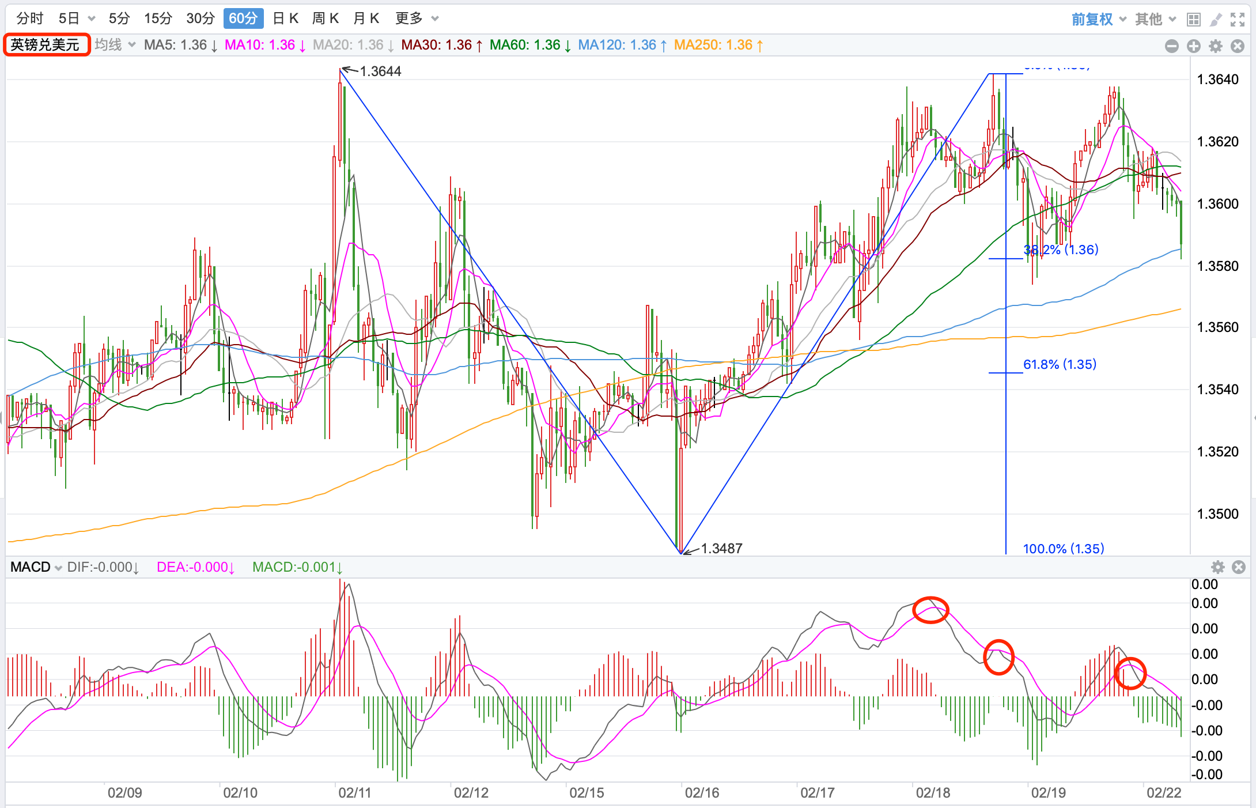Image resolution: width=1256 pixels, height=808 pixels.
Task: Open the MACD indicator selector dropdown
Action: (36, 567)
